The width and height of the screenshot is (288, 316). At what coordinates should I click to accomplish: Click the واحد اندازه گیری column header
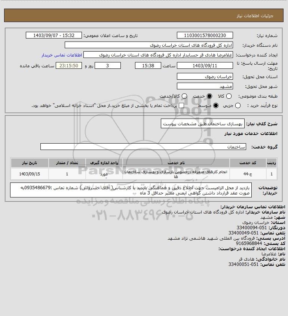click(104, 163)
